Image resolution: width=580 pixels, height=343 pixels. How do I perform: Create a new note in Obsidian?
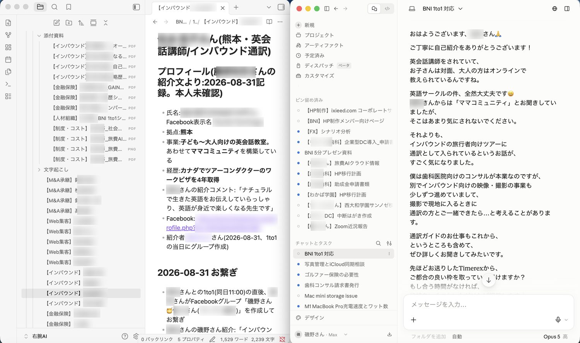(56, 23)
